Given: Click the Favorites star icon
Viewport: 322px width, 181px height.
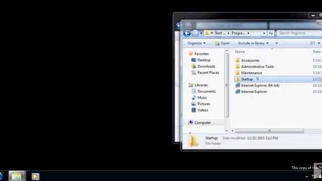Looking at the screenshot, I should [191, 54].
